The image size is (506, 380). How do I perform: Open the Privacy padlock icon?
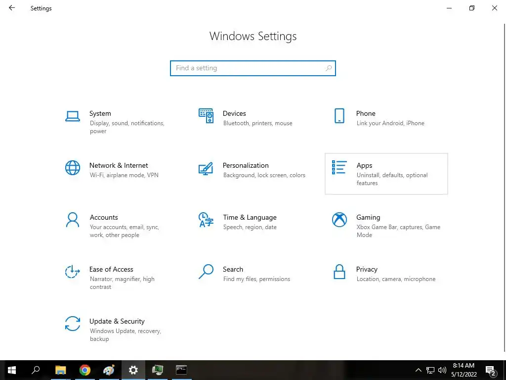[339, 272]
